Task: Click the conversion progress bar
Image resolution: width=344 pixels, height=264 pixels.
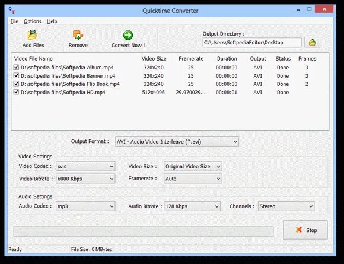Action: (x=144, y=231)
